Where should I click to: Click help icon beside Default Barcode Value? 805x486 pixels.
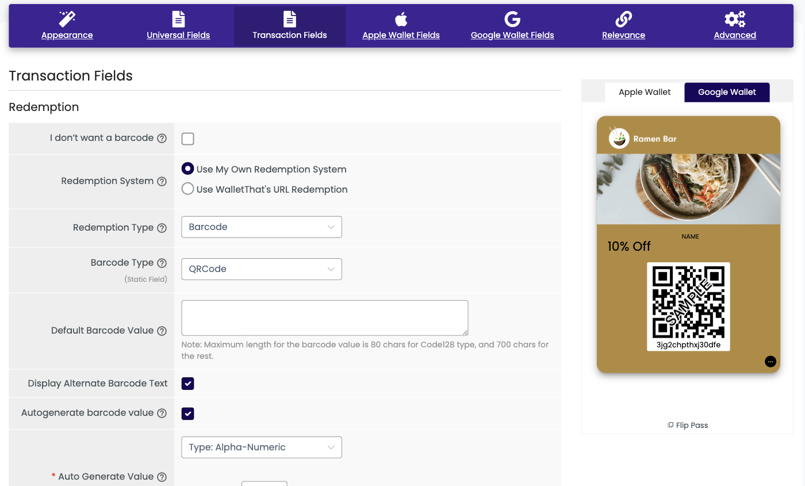coord(162,331)
